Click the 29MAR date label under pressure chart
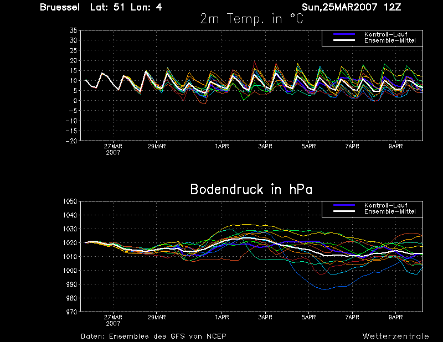The height and width of the screenshot is (342, 443). (157, 317)
